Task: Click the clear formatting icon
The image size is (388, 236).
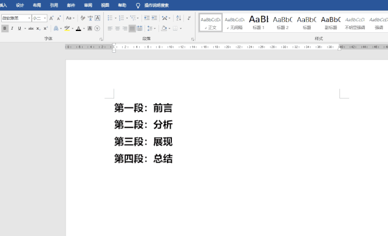Action: pos(83,18)
